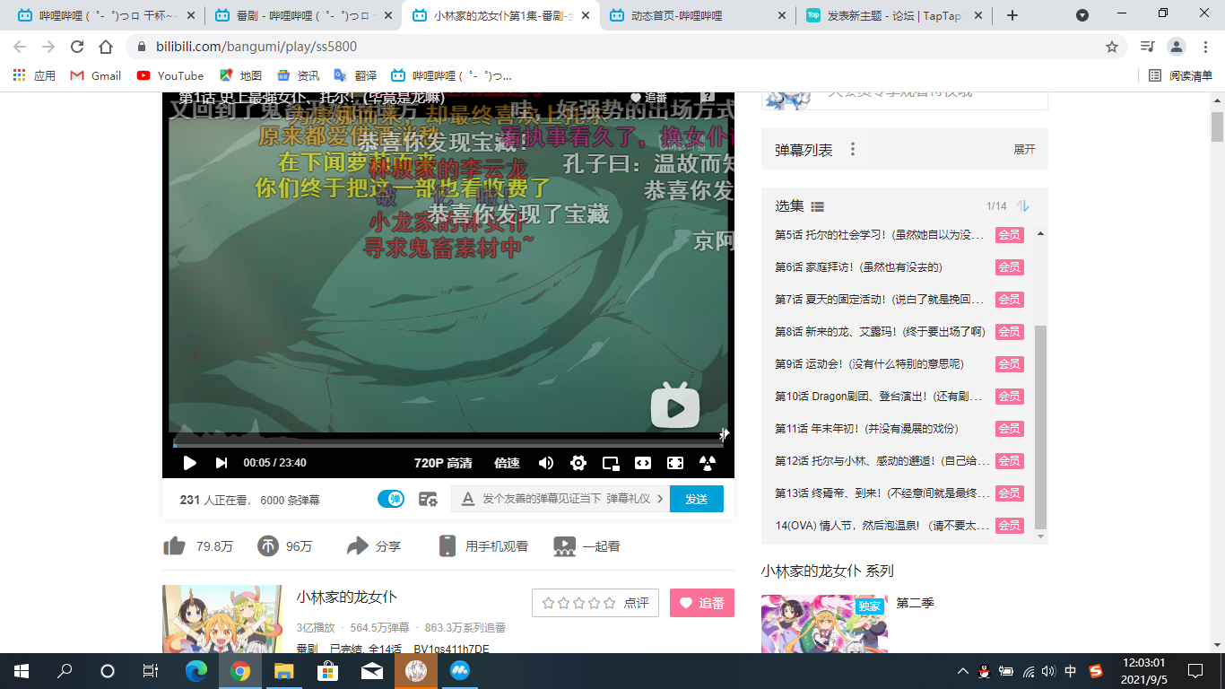Toggle danmaku display switch off

point(391,499)
